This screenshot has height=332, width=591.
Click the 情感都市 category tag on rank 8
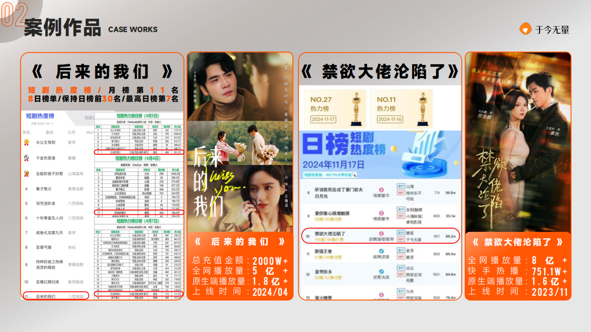[380, 195]
